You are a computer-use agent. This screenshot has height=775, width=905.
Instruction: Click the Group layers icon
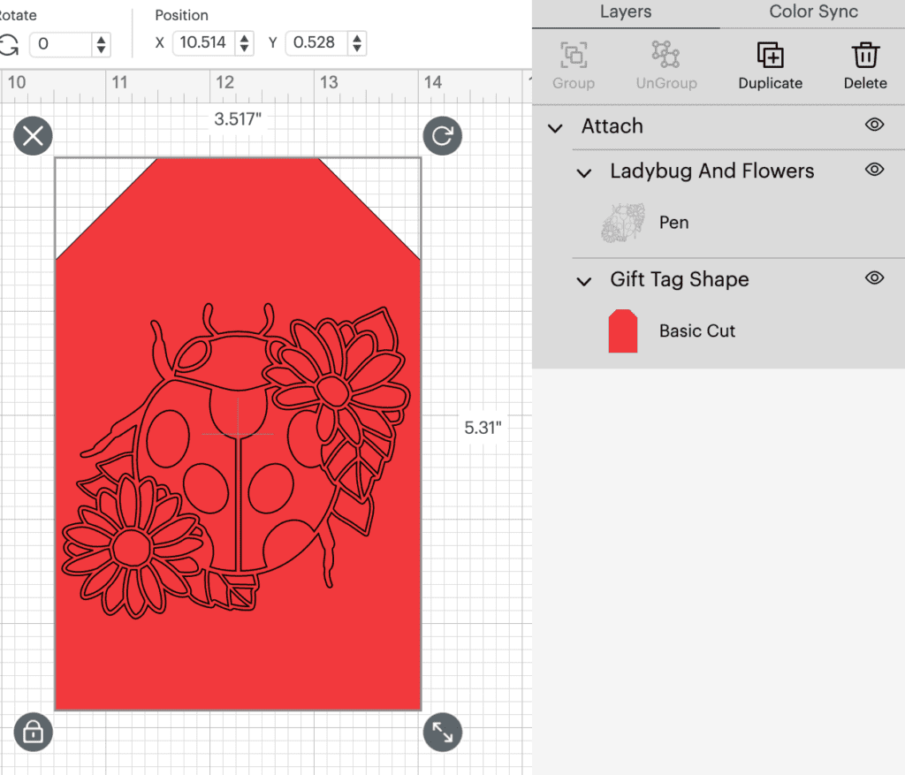(x=574, y=56)
